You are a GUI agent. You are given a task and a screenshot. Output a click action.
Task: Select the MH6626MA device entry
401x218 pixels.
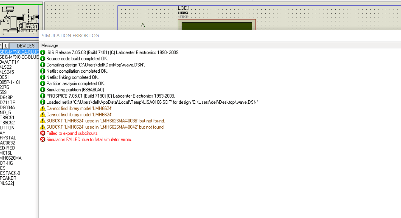point(11,158)
